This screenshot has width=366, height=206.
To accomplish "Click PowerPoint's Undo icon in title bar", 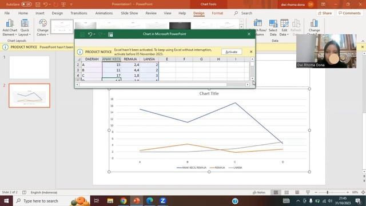I will (x=46, y=4).
